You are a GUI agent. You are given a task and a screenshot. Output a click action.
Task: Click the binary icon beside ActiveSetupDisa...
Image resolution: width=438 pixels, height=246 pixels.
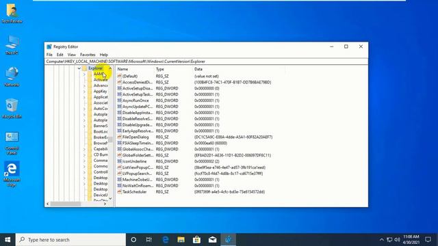(120, 88)
